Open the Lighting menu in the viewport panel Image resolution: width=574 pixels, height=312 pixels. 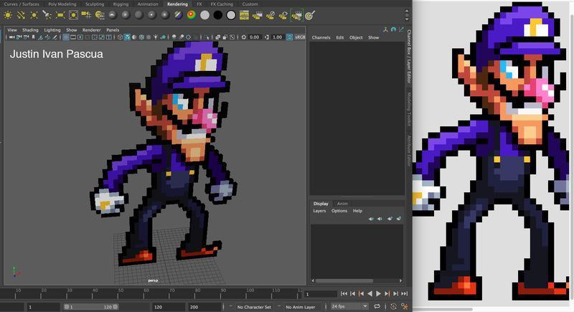point(52,30)
